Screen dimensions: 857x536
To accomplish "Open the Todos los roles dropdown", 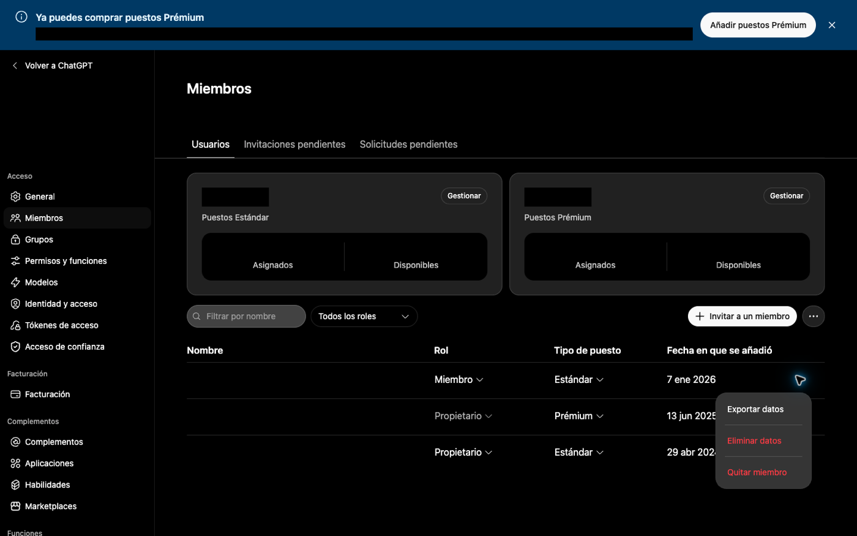I will tap(364, 316).
